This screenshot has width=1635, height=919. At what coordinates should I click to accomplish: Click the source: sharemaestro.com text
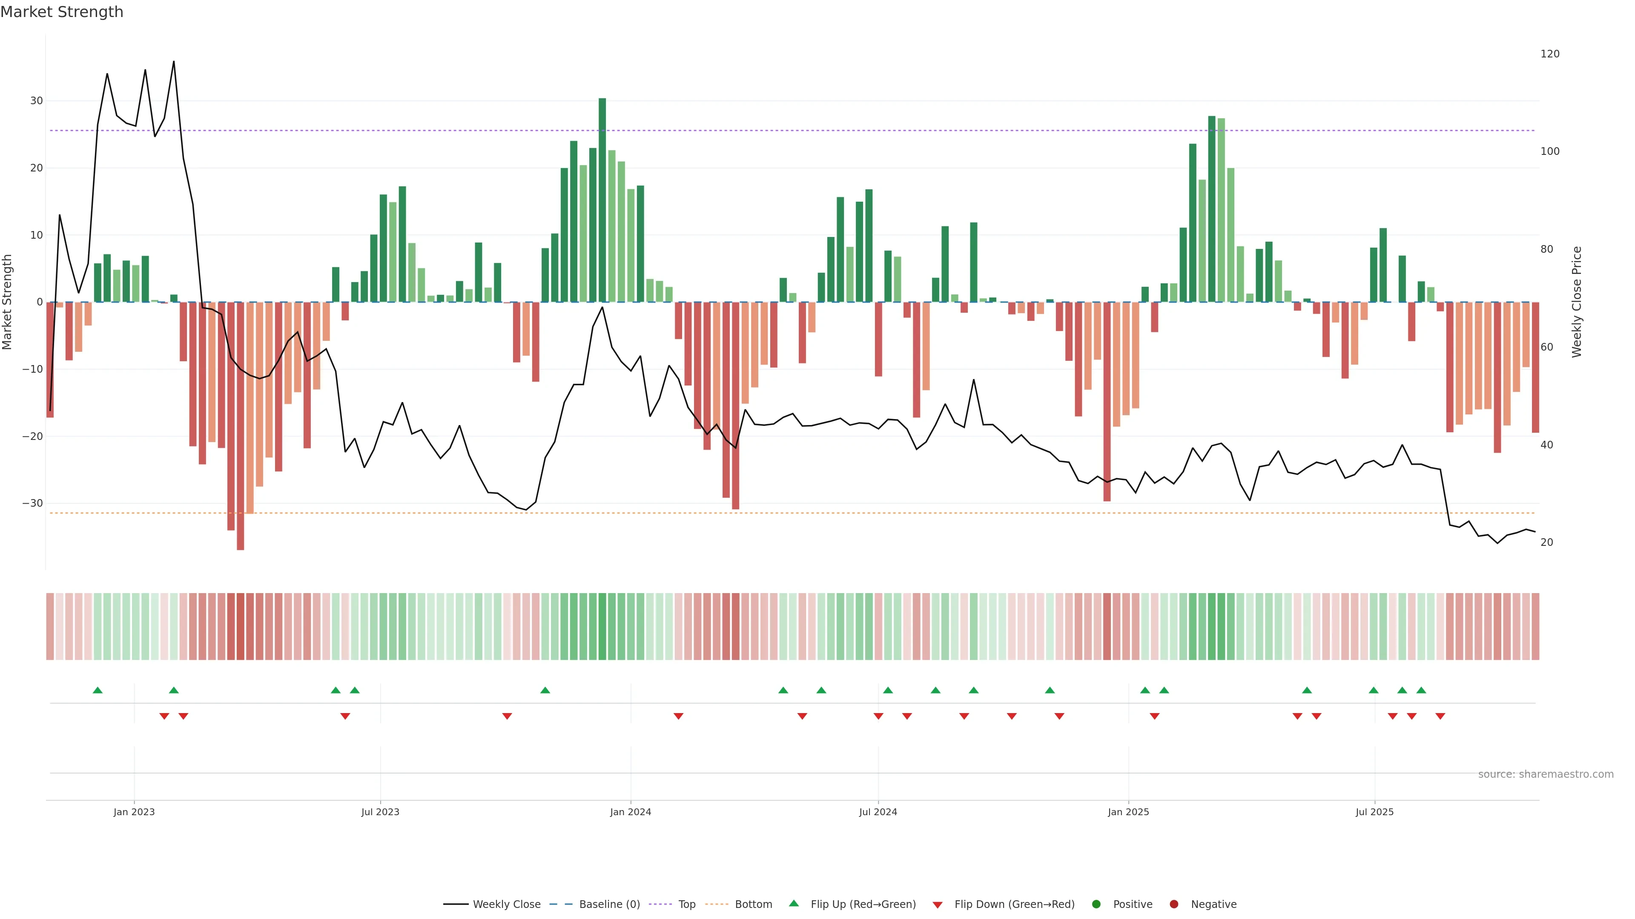click(x=1546, y=774)
